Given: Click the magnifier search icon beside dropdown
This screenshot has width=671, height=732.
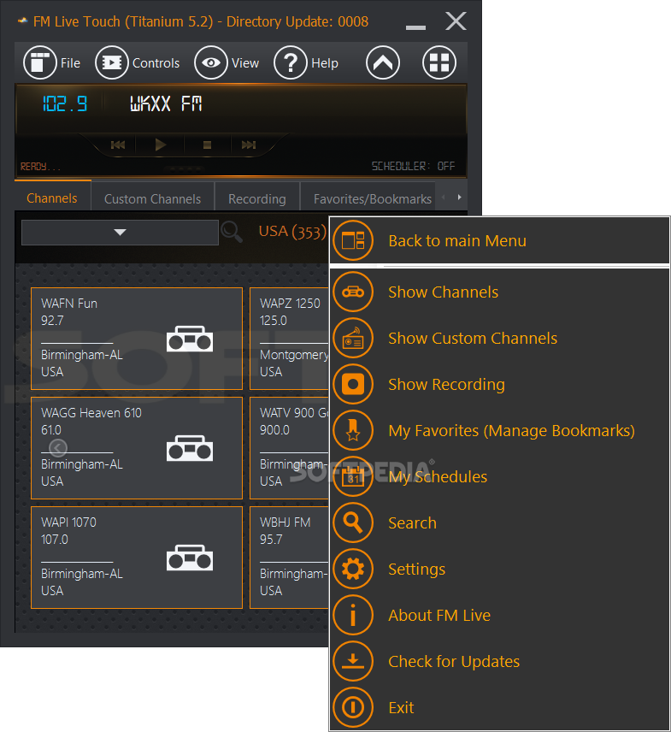Looking at the screenshot, I should coord(232,232).
